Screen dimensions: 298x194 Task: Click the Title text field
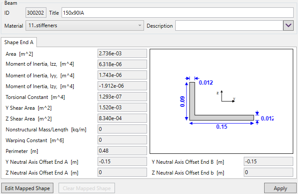point(178,13)
